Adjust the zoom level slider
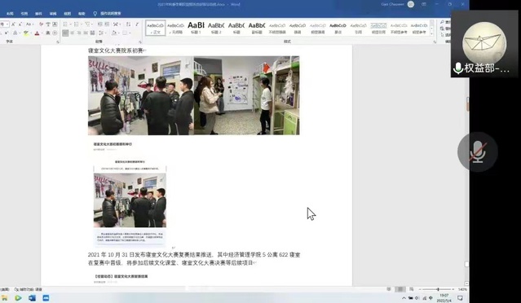The image size is (521, 303). (x=438, y=289)
